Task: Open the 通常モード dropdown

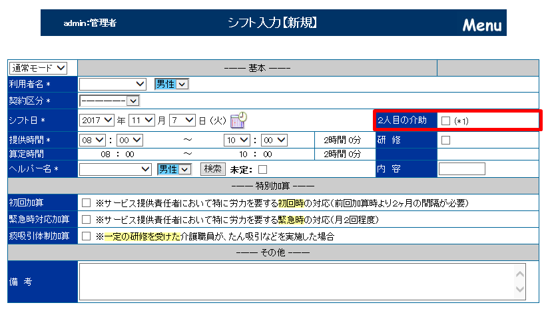Action: [x=39, y=68]
